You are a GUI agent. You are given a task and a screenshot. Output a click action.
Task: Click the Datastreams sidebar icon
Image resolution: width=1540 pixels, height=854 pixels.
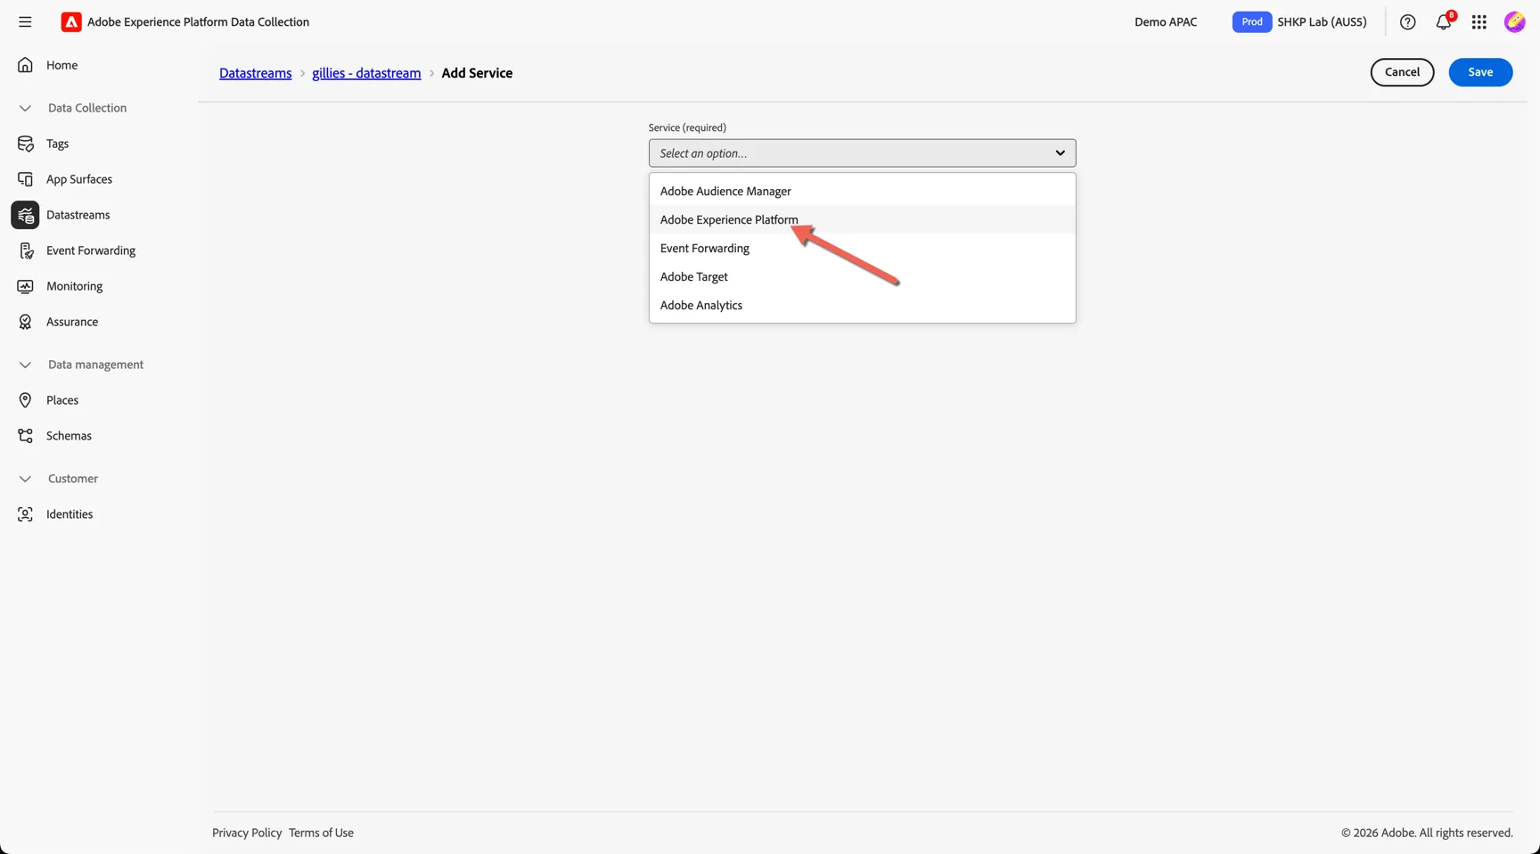point(25,215)
